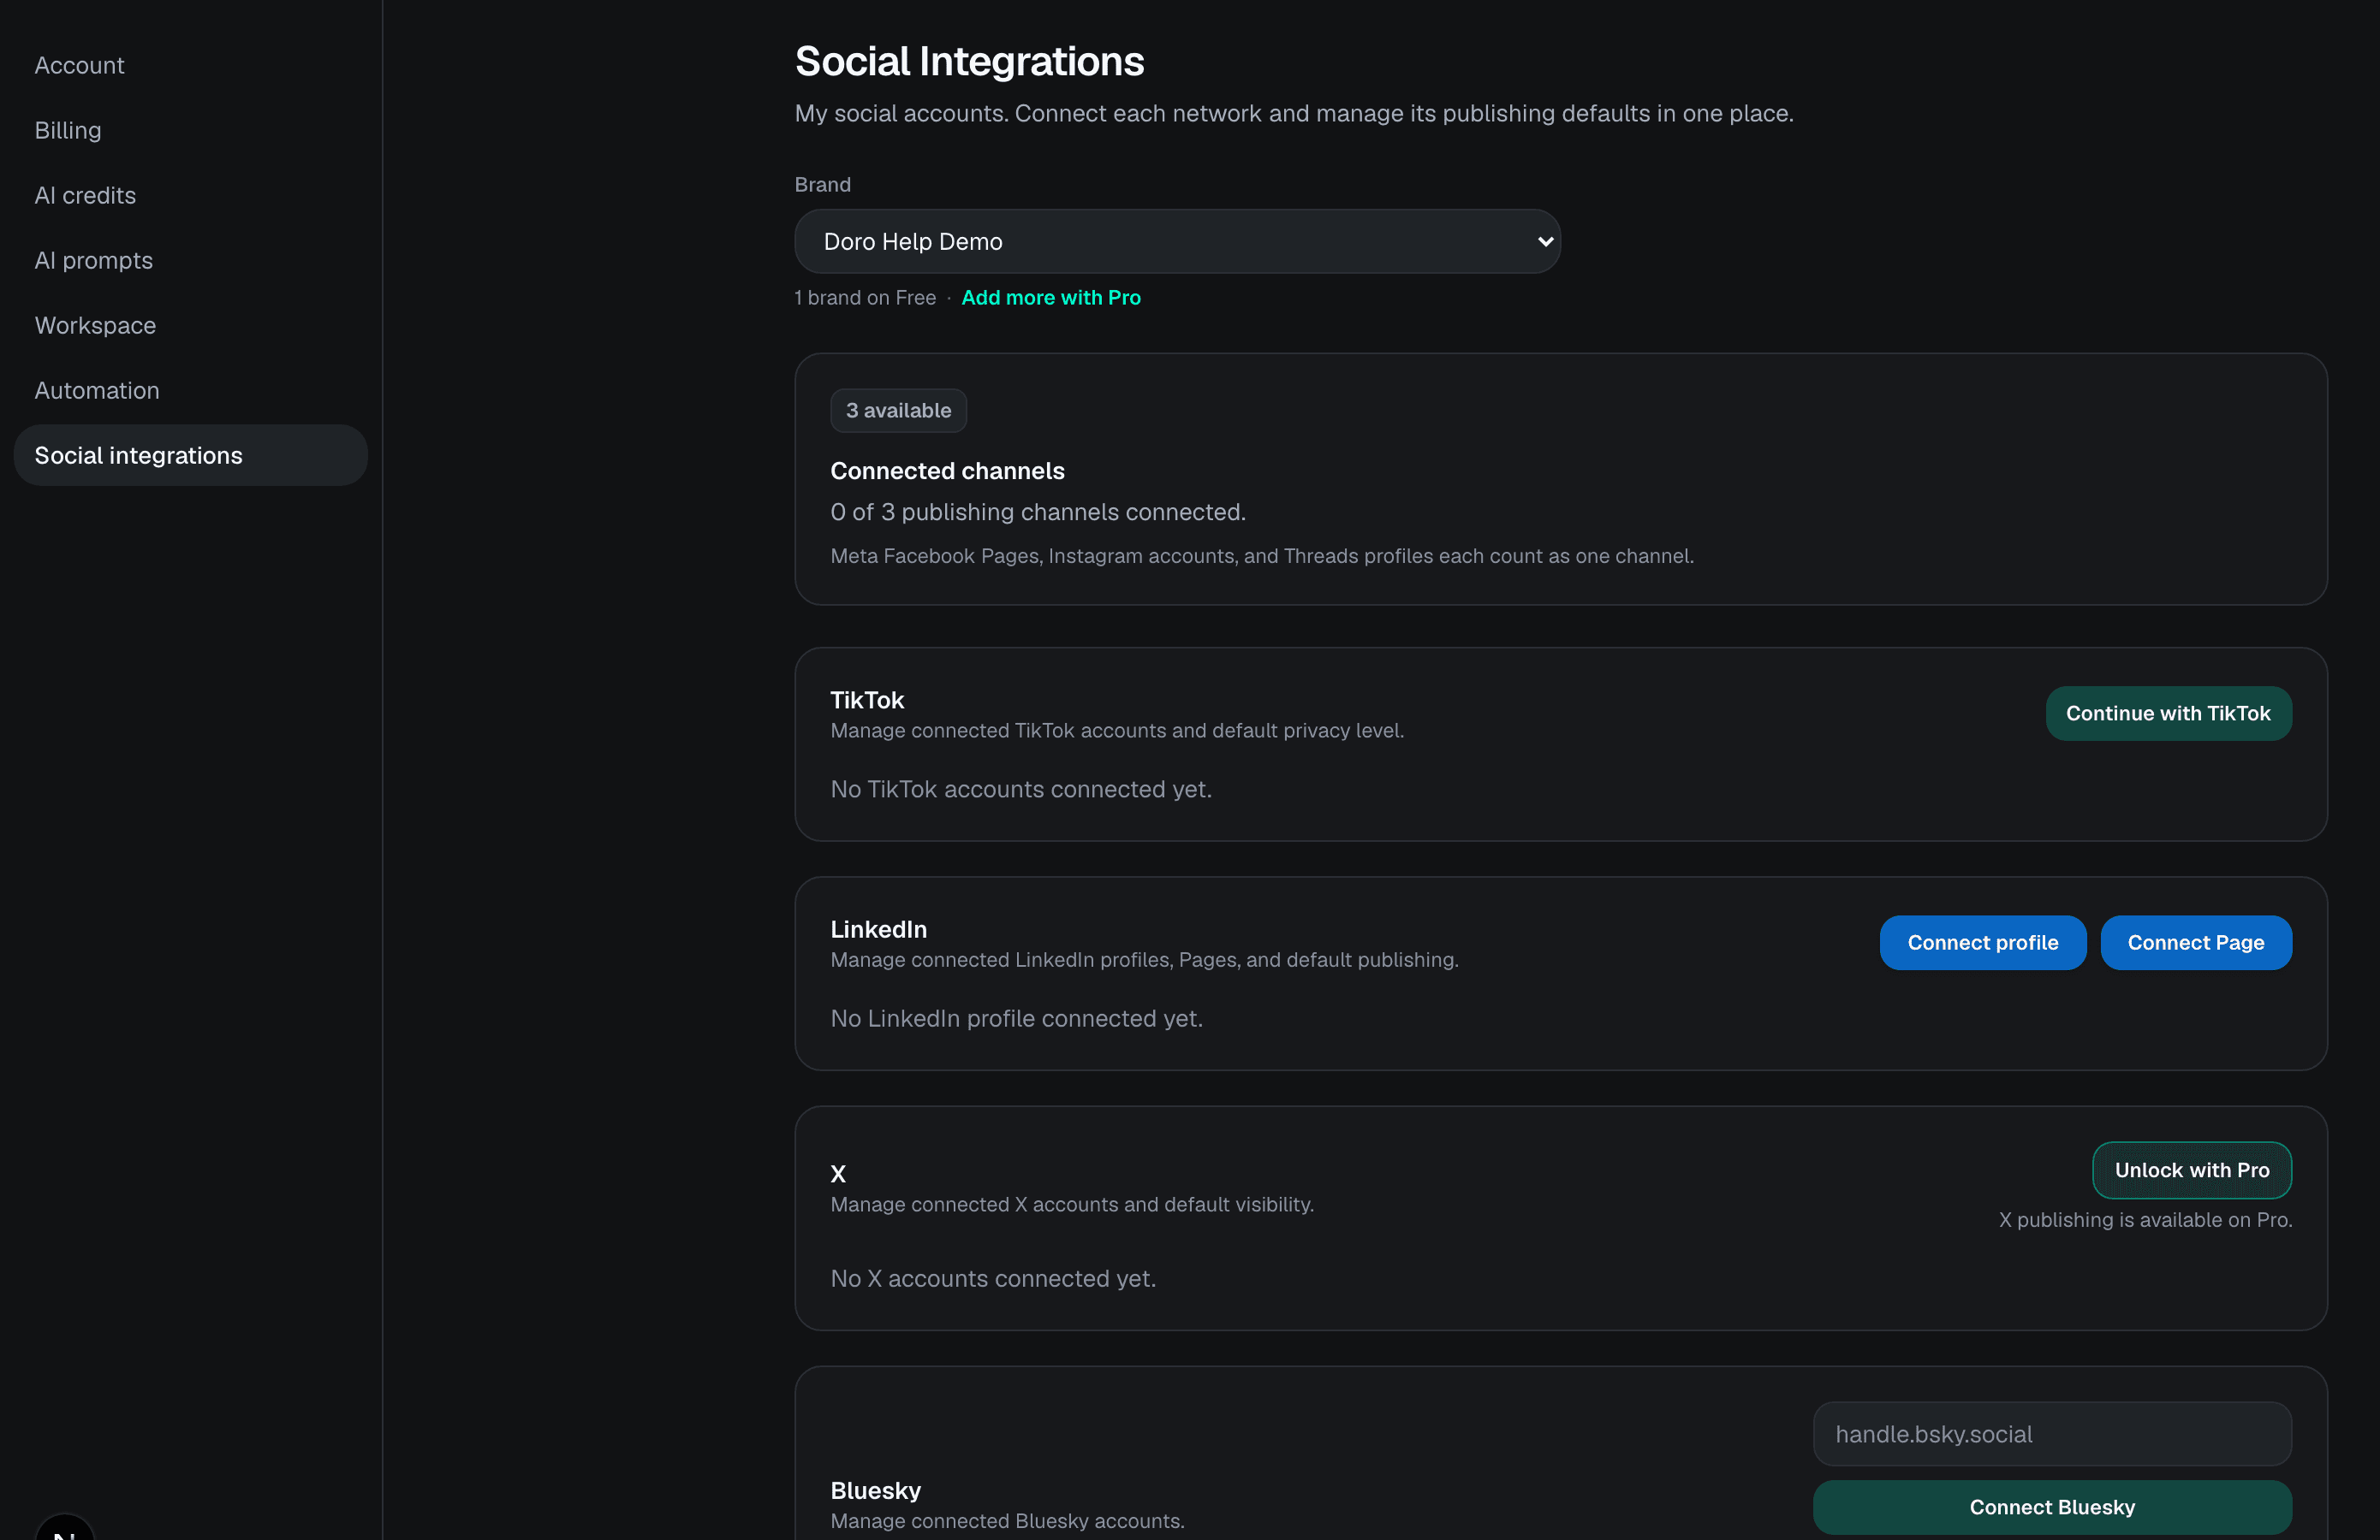
Task: Click the Social Integrations page title
Action: pos(969,61)
